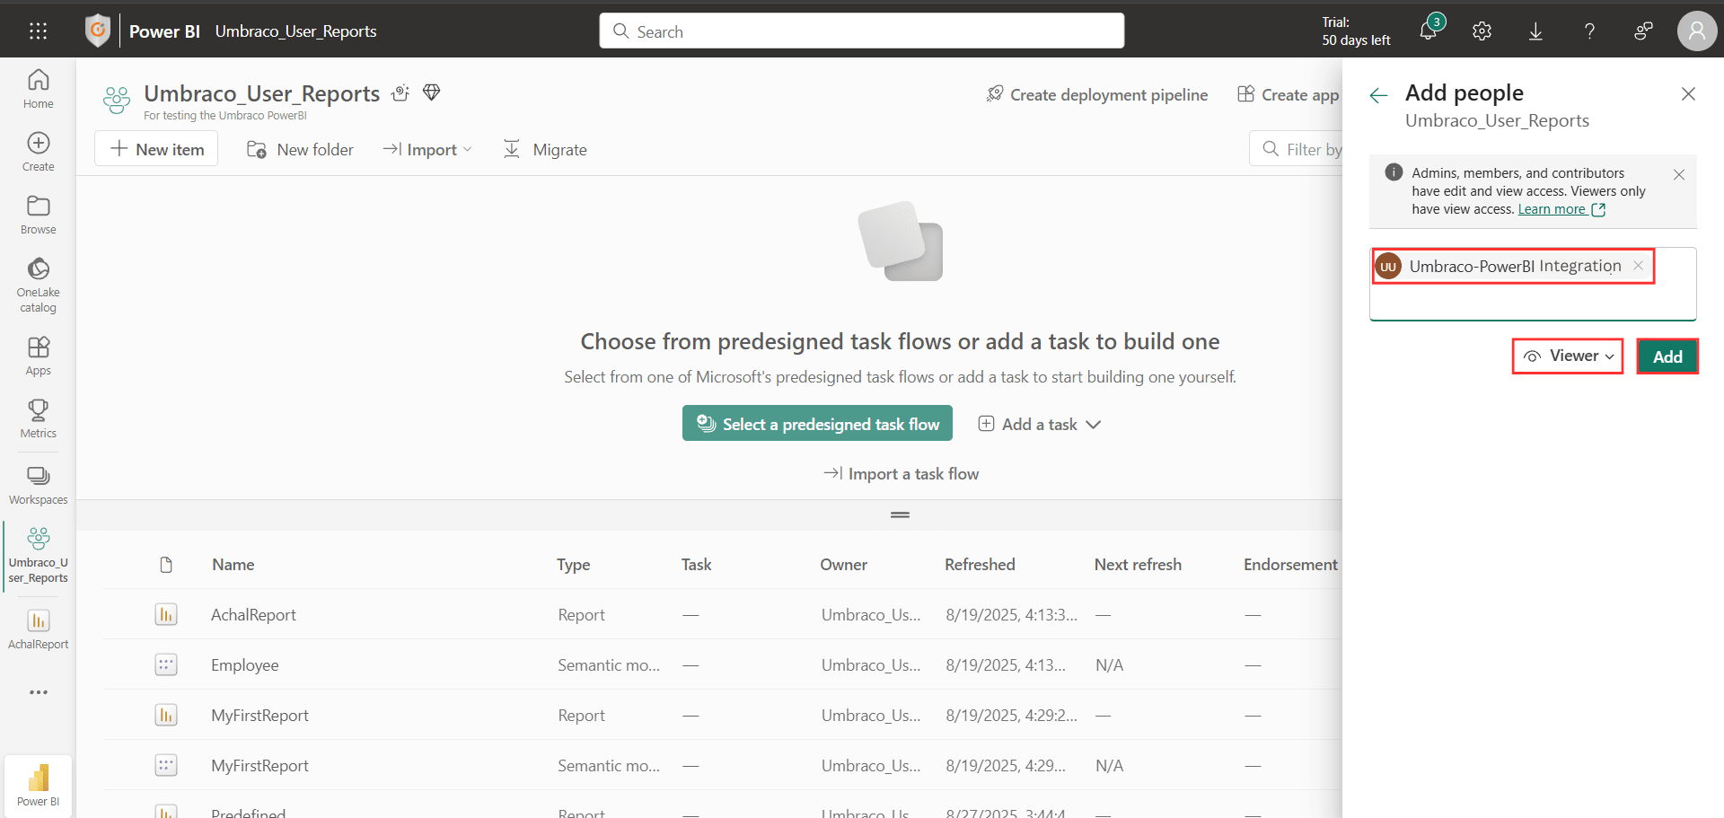Remove Umbraco-PowerBI Integration from recipients
The height and width of the screenshot is (818, 1724).
pos(1638,266)
